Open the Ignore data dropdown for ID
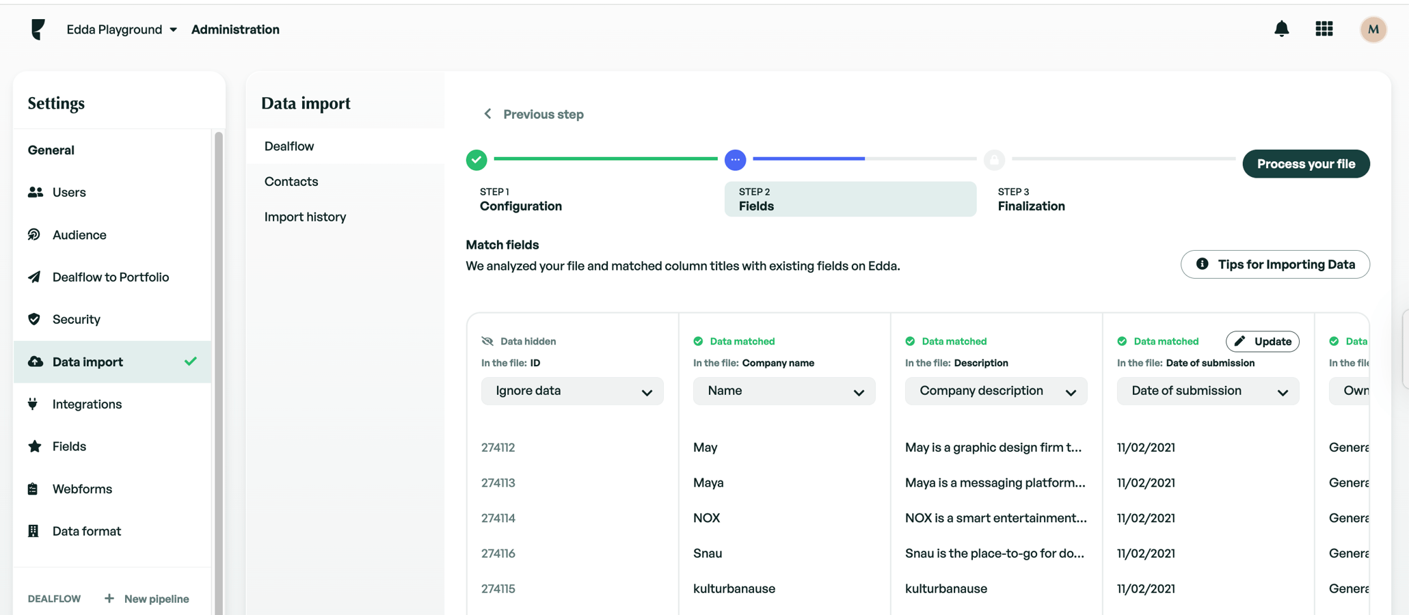The height and width of the screenshot is (615, 1409). 572,391
